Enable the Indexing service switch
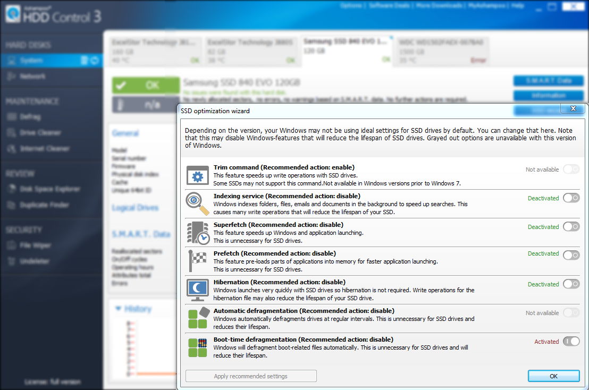The height and width of the screenshot is (390, 589). (571, 198)
